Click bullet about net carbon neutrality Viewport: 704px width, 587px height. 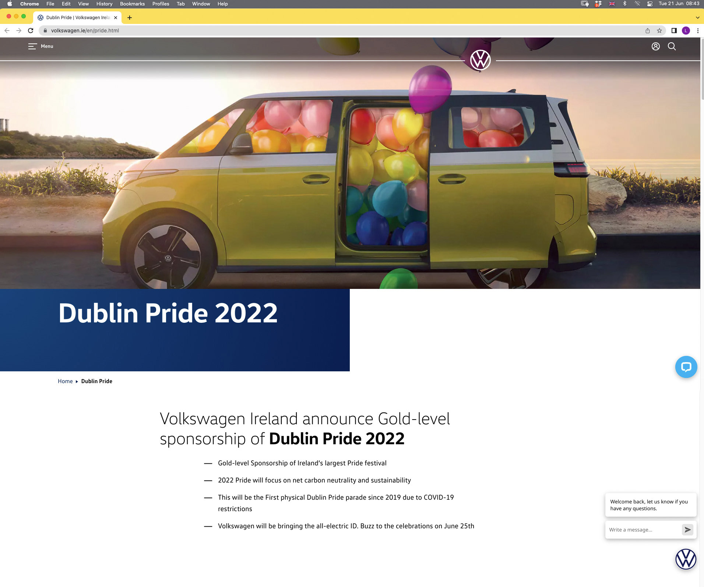click(314, 480)
